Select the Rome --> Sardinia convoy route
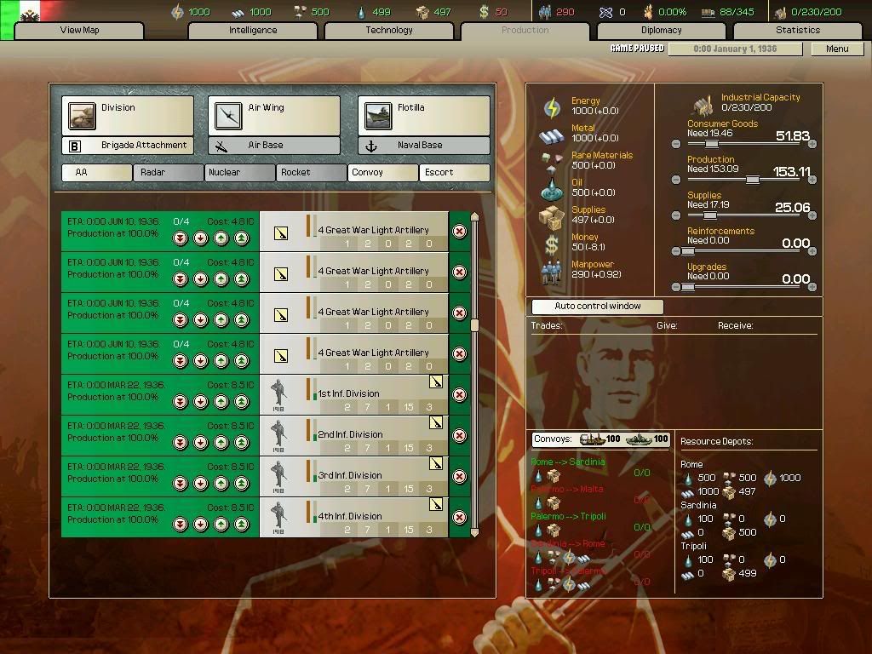Image resolution: width=872 pixels, height=654 pixels. pyautogui.click(x=567, y=462)
